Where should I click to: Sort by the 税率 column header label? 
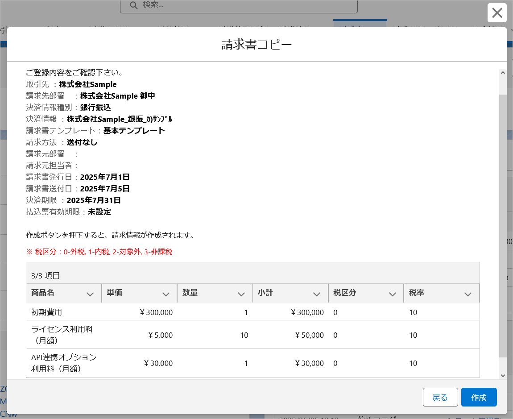(416, 293)
